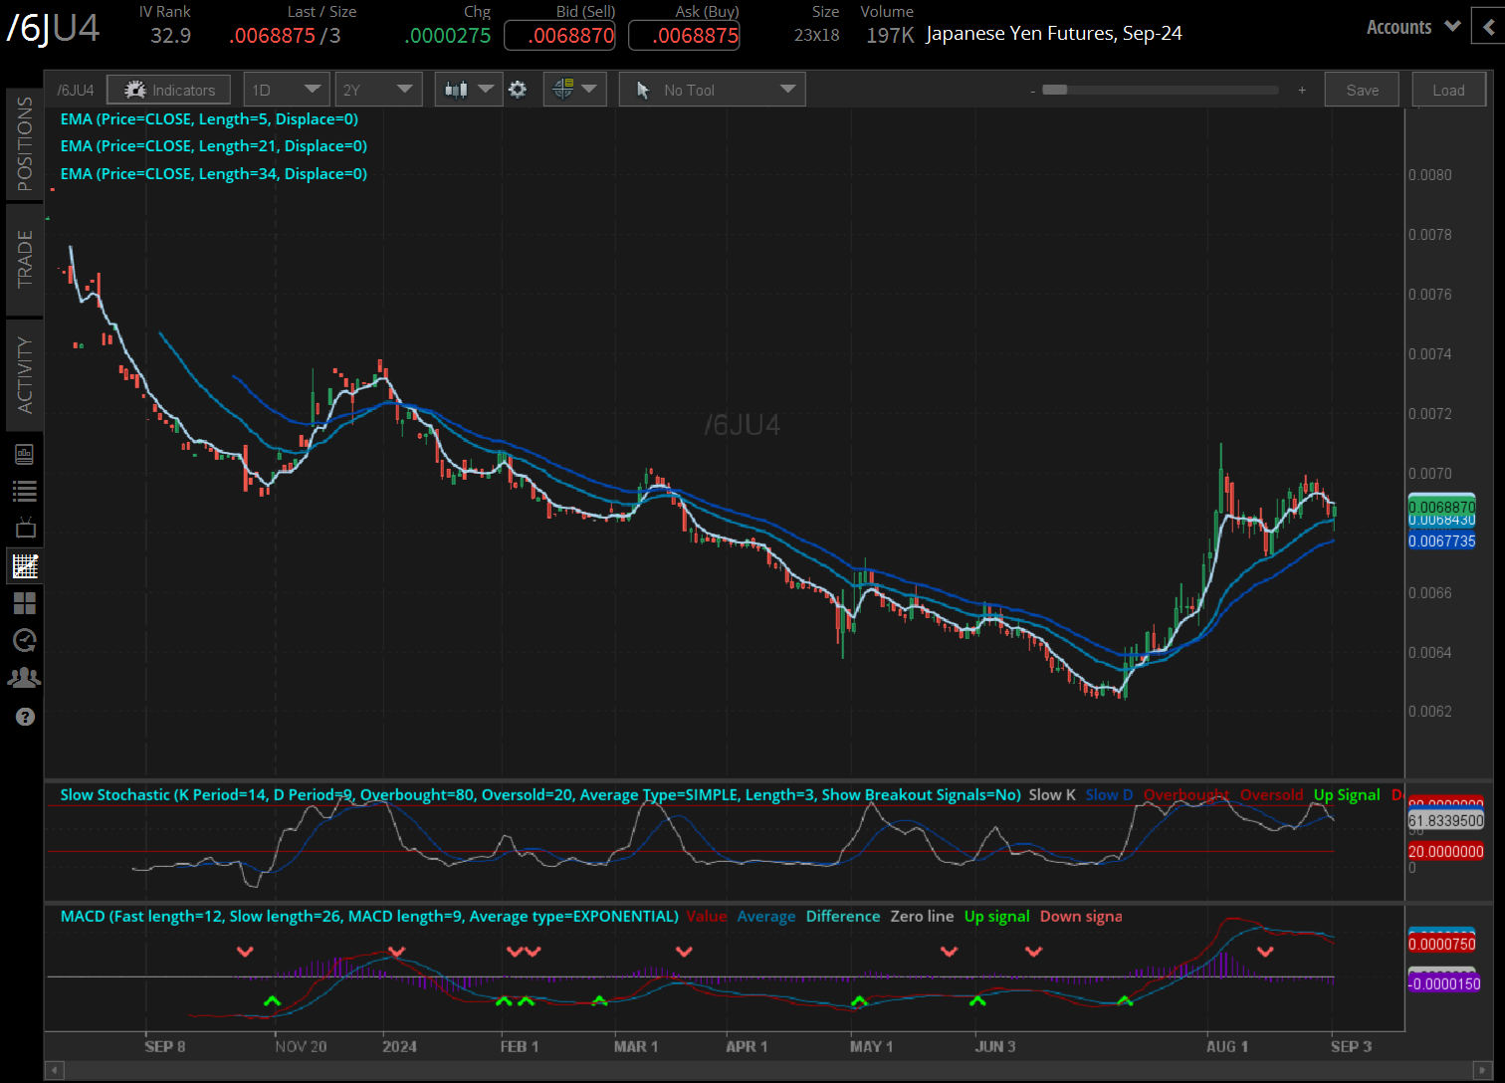Open the candlestick chart type dropdown
This screenshot has width=1505, height=1083.
tap(469, 90)
